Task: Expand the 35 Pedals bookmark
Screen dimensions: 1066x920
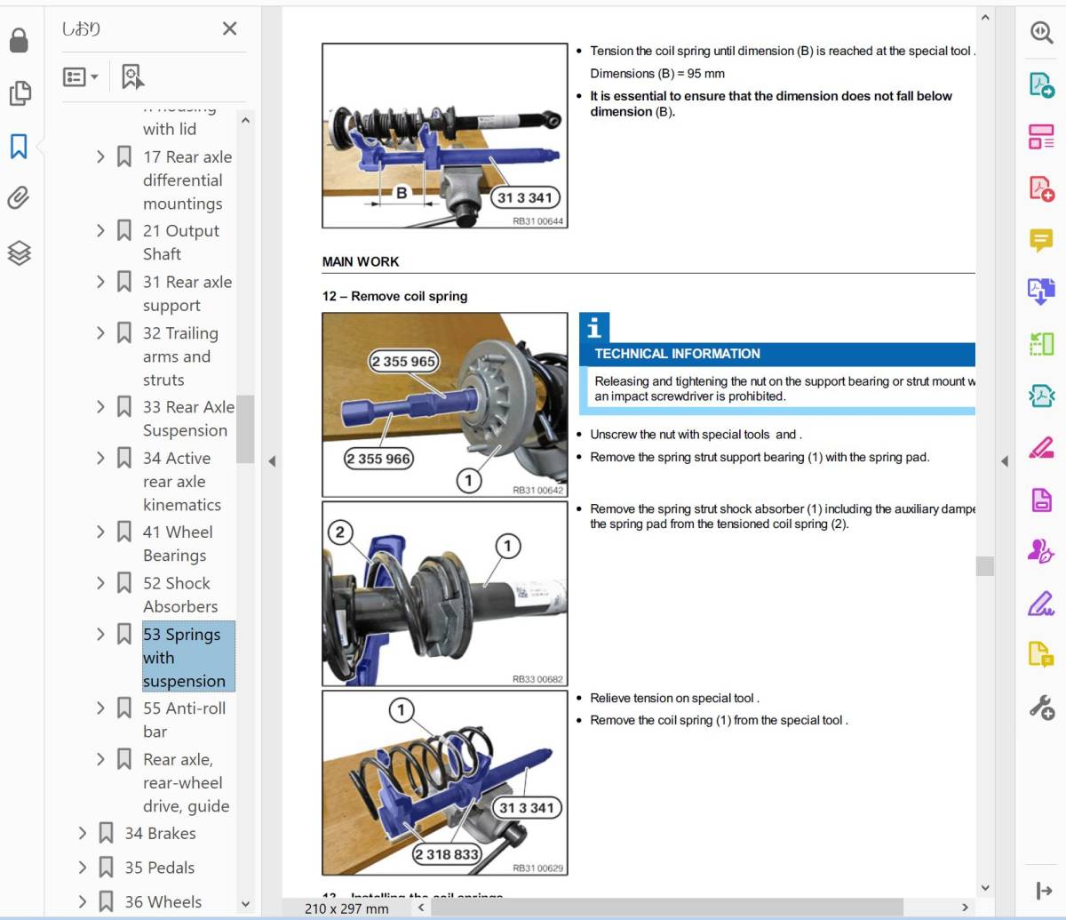Action: pos(82,867)
